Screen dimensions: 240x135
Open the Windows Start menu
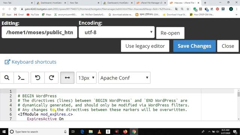coord(4,132)
